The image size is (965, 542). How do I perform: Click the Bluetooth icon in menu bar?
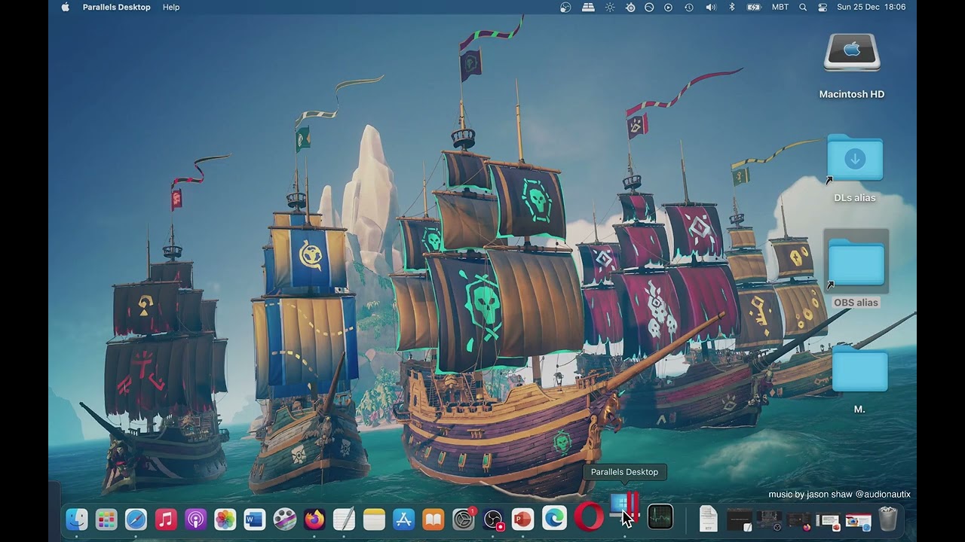point(731,7)
